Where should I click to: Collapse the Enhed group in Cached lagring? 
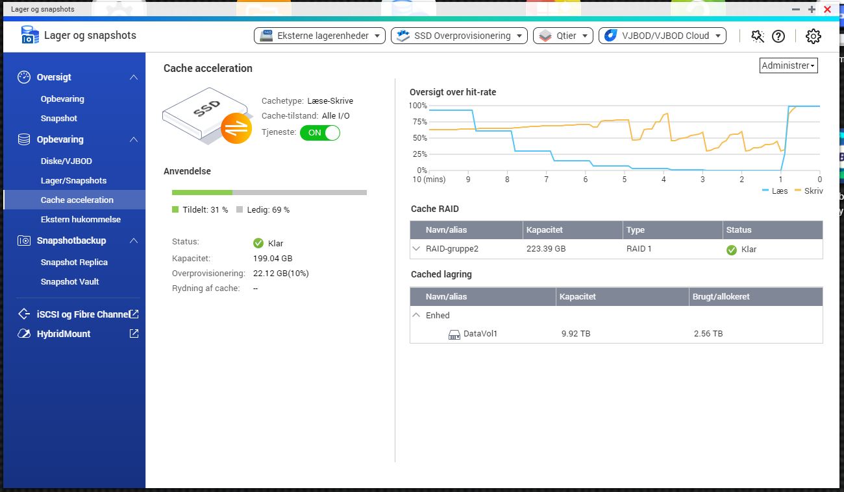pyautogui.click(x=416, y=315)
